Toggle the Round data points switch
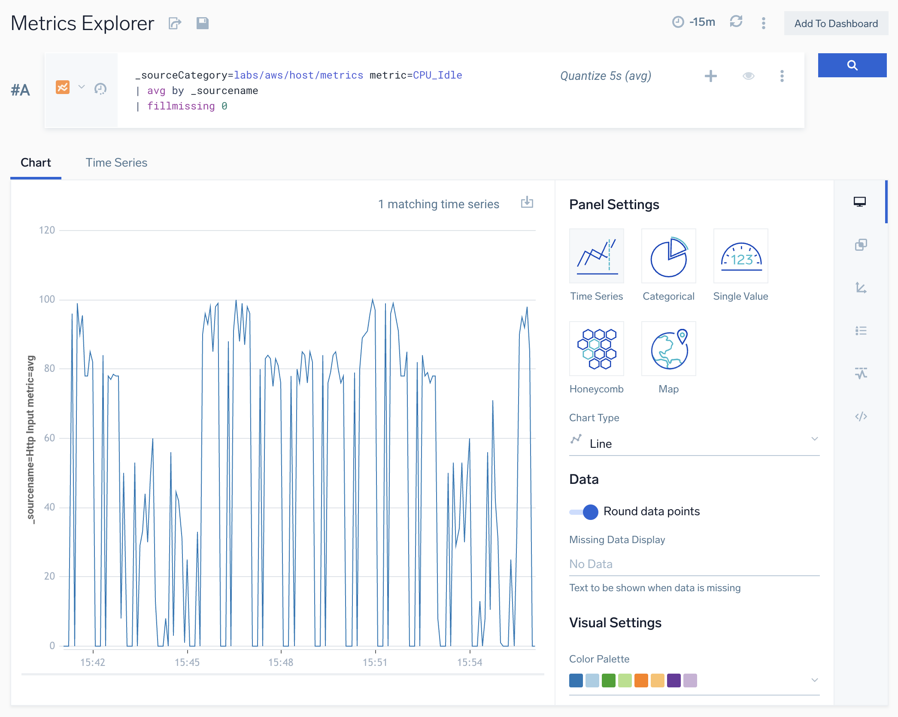The image size is (898, 717). point(584,512)
